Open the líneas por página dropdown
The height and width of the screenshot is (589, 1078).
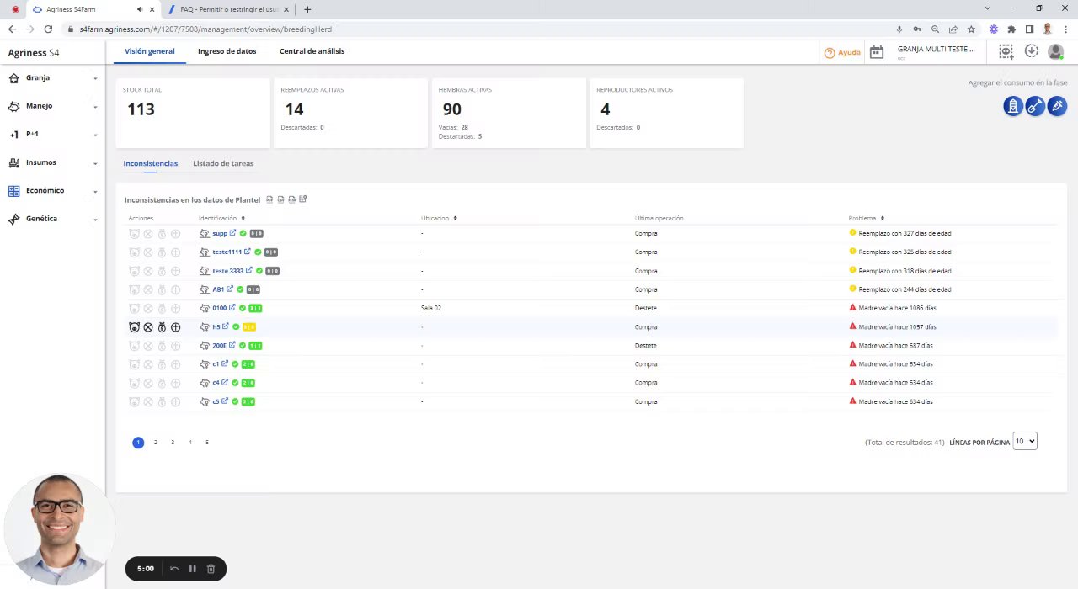[1025, 441]
